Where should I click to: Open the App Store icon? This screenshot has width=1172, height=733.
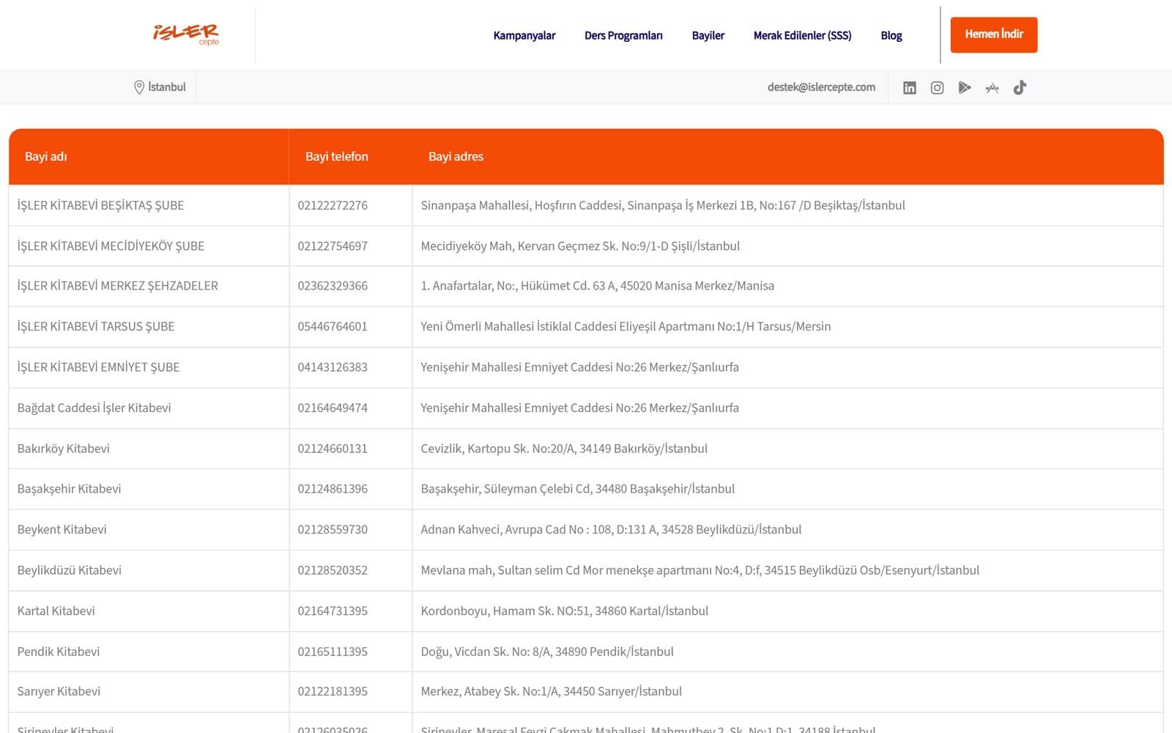[x=992, y=88]
